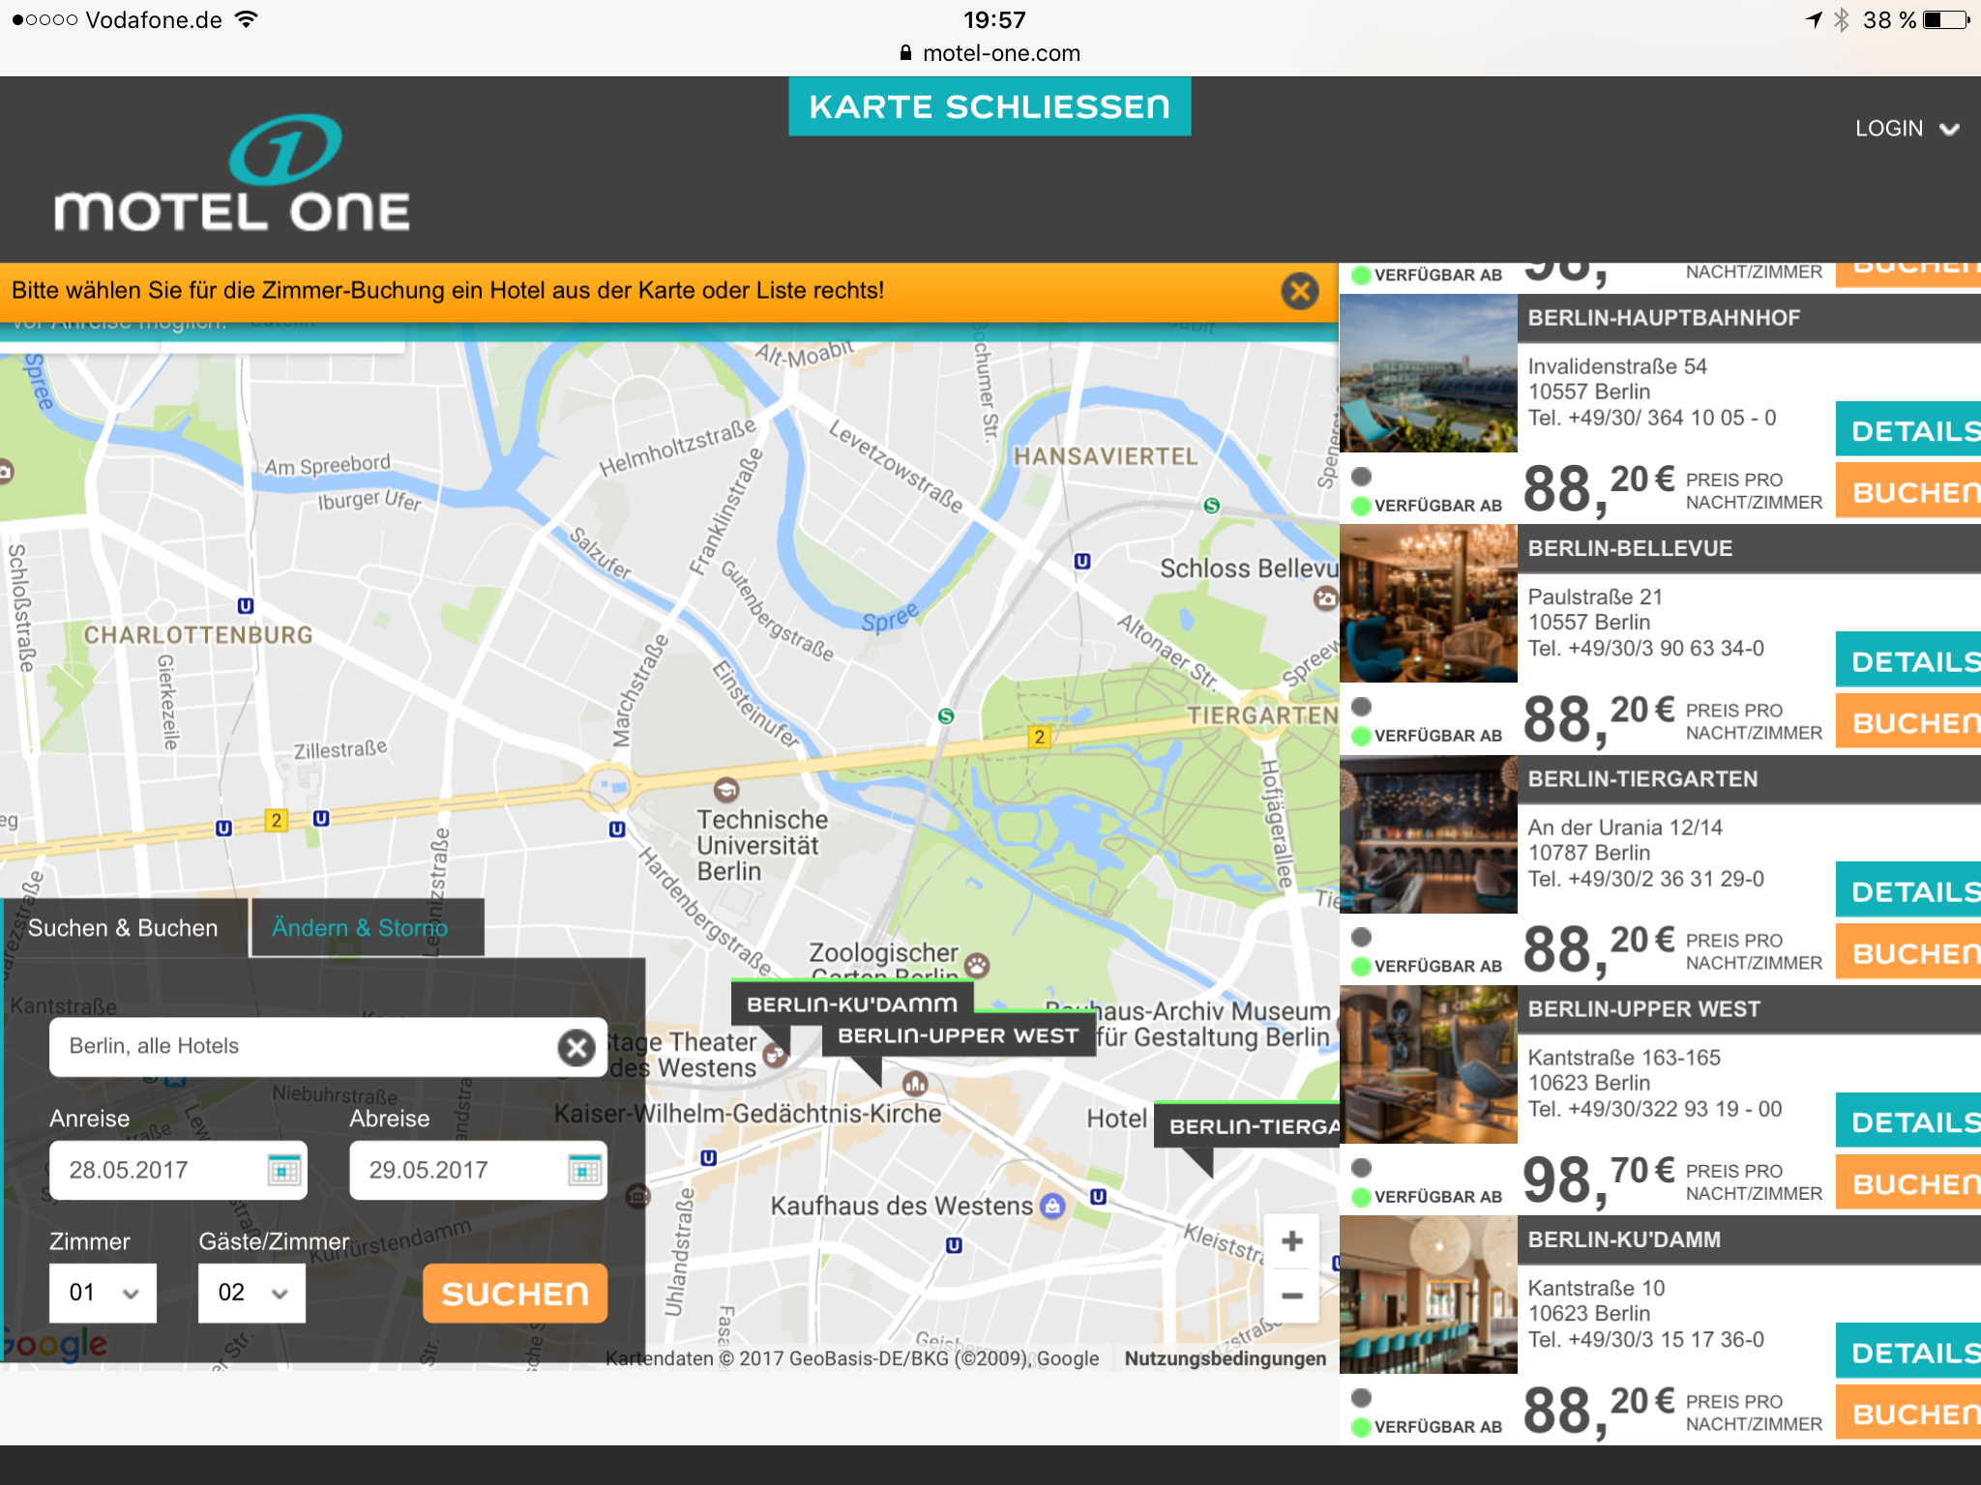This screenshot has width=1981, height=1485.
Task: Open the Berlin-Bellevue hotel thumbnail
Action: point(1428,603)
